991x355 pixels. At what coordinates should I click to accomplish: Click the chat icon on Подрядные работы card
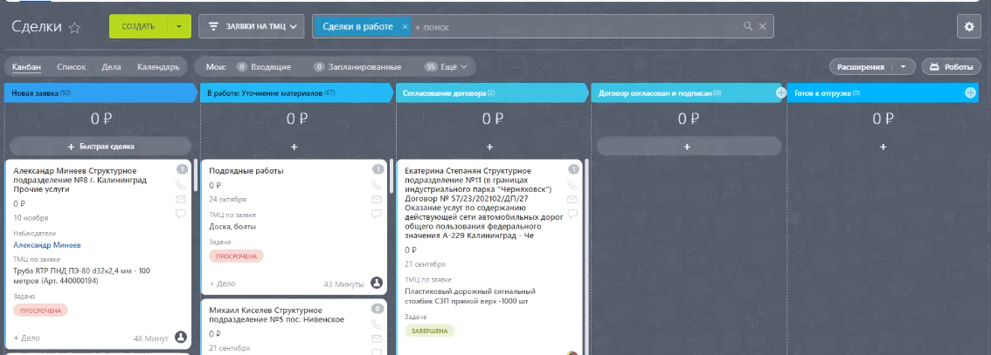[x=377, y=214]
